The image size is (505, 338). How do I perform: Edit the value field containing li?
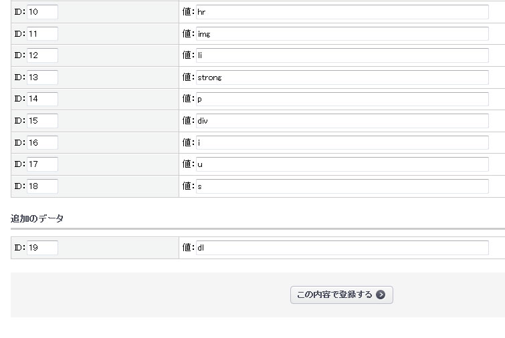click(x=342, y=55)
